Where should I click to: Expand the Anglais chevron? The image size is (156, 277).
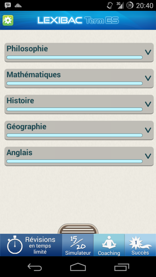(148, 156)
